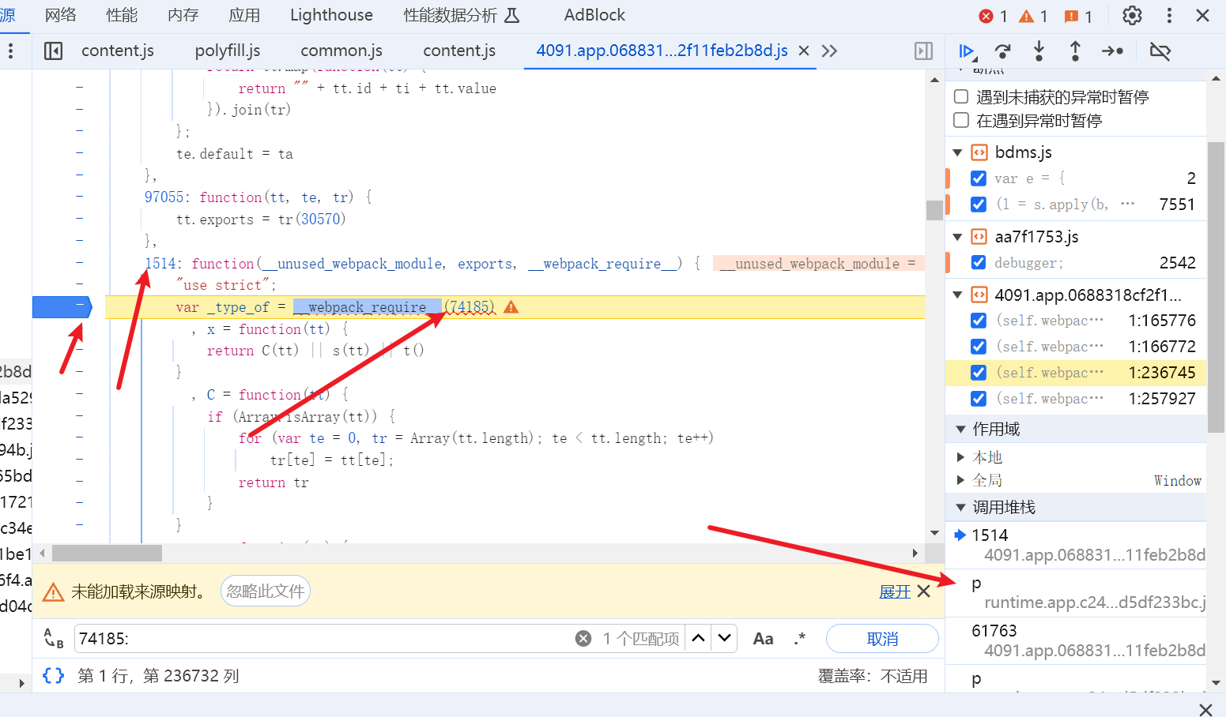The image size is (1226, 717).
Task: Disable breakpoint at 1:236745
Action: point(979,372)
